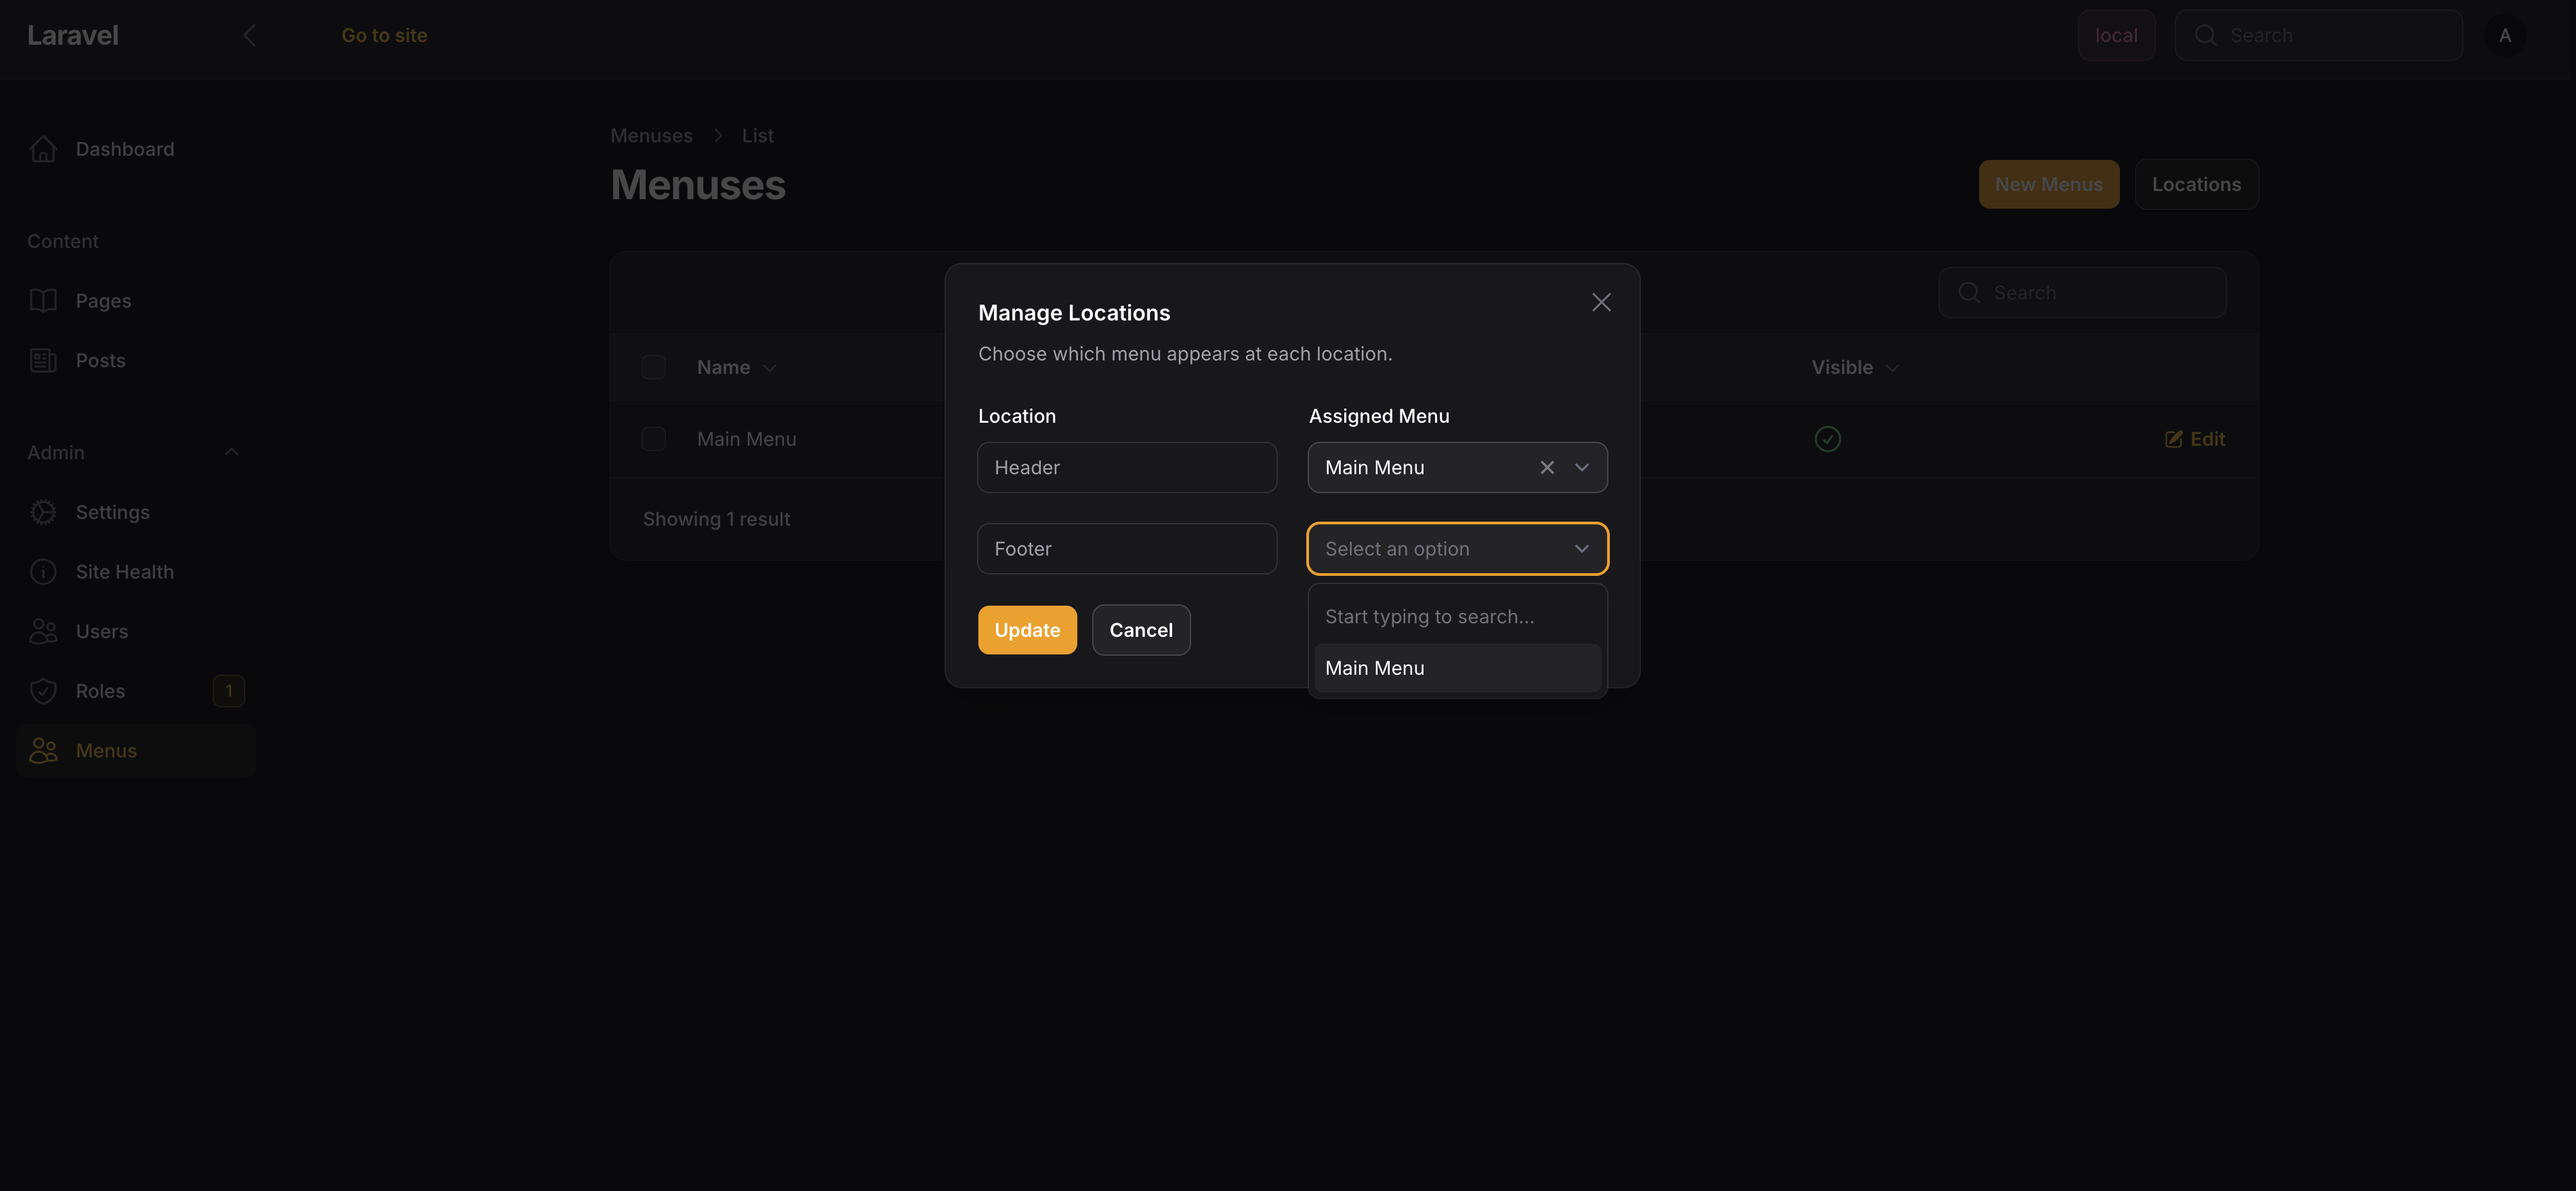The width and height of the screenshot is (2576, 1191).
Task: Expand the Header assigned menu chevron
Action: point(1582,468)
